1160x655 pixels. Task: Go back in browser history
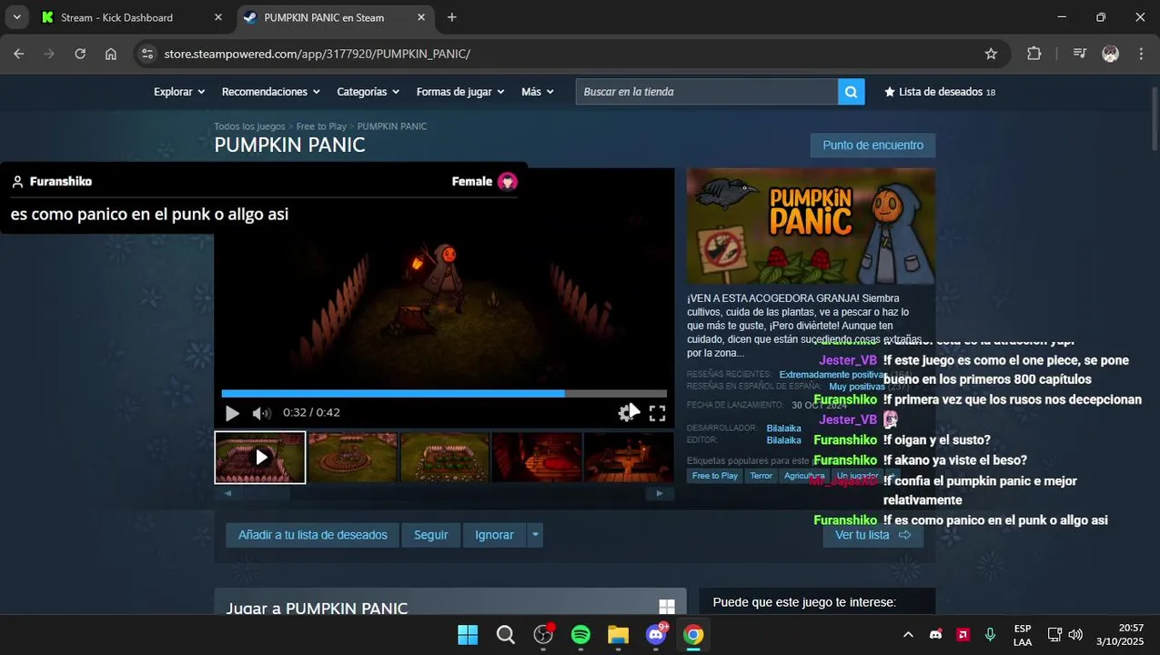pyautogui.click(x=19, y=54)
